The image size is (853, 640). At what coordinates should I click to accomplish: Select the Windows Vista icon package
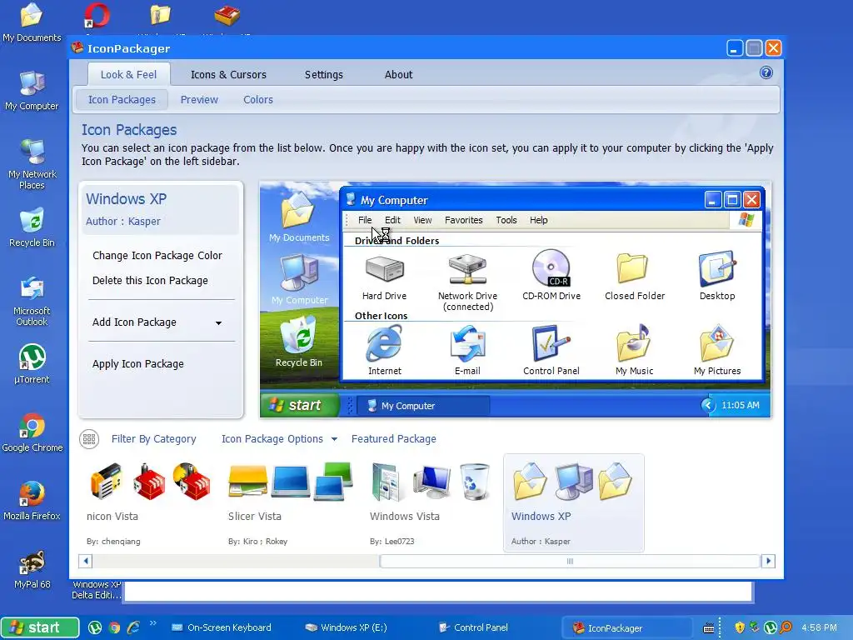point(432,502)
